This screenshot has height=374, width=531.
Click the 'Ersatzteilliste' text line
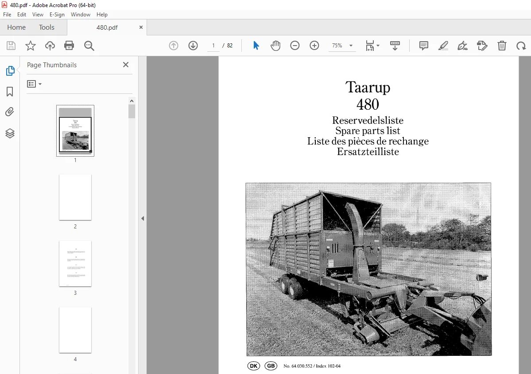(368, 152)
